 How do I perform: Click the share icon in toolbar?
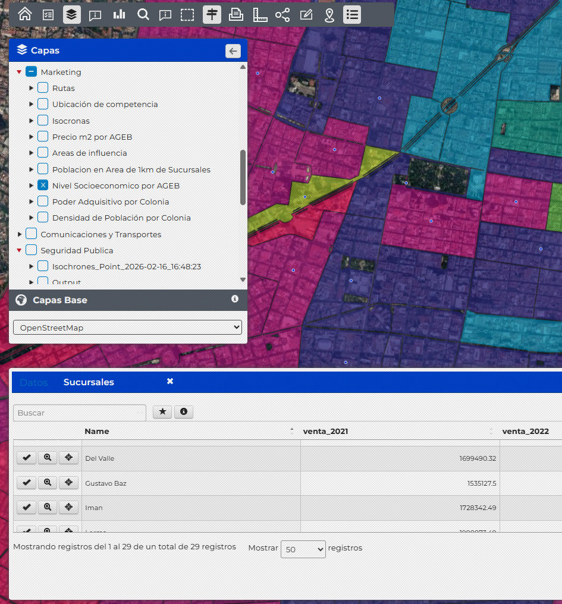(x=282, y=14)
